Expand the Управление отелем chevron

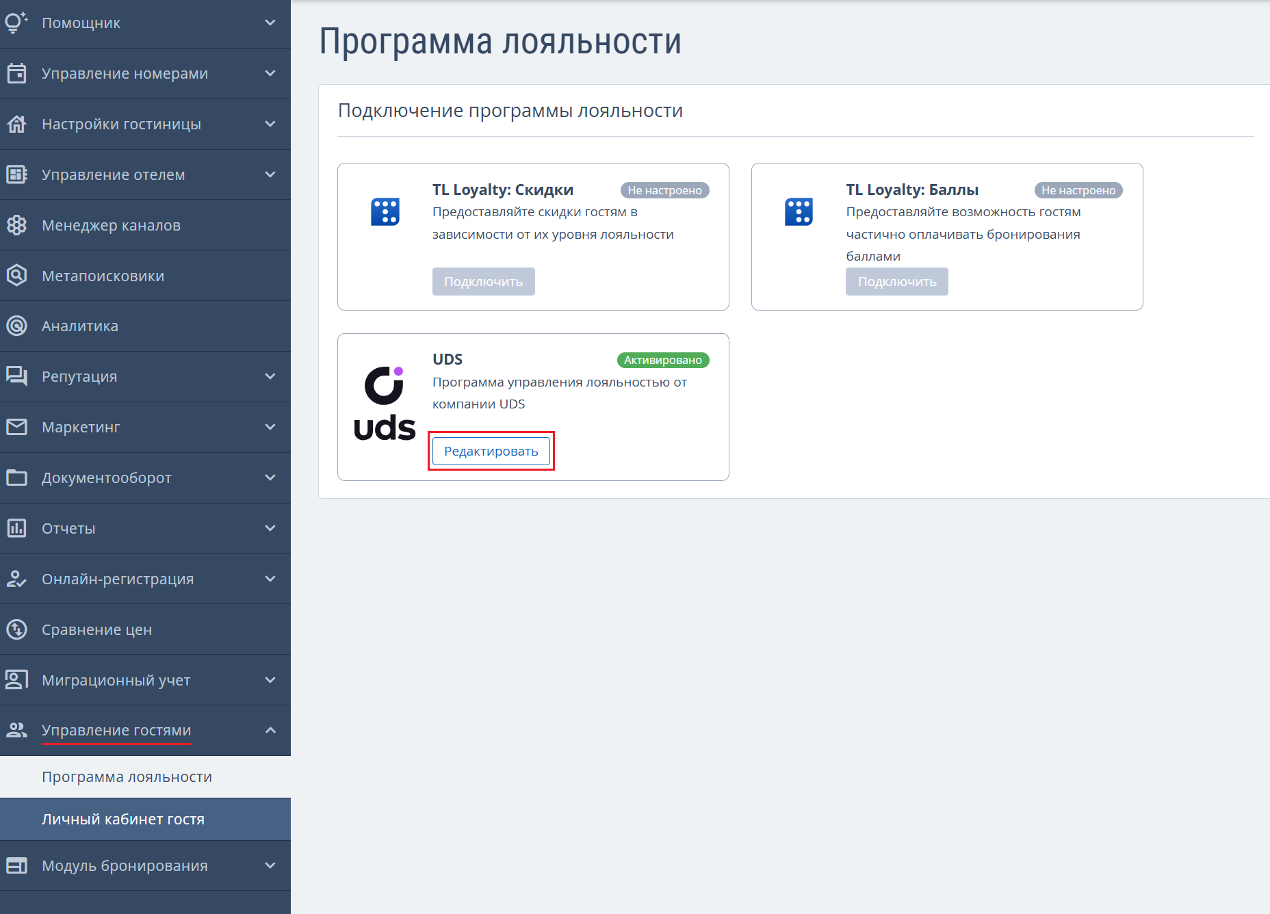tap(270, 174)
